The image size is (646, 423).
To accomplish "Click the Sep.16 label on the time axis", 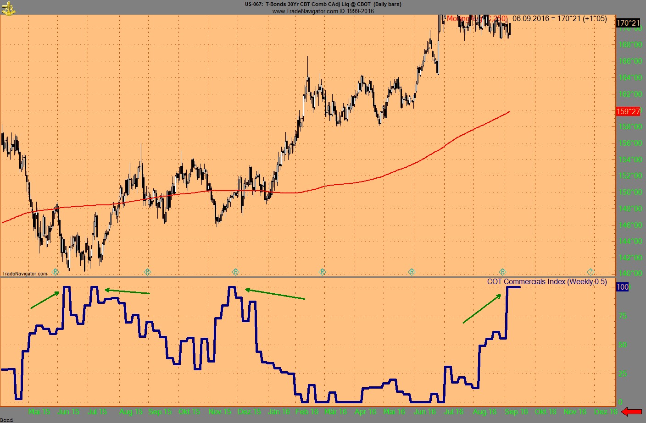I will coord(516,412).
